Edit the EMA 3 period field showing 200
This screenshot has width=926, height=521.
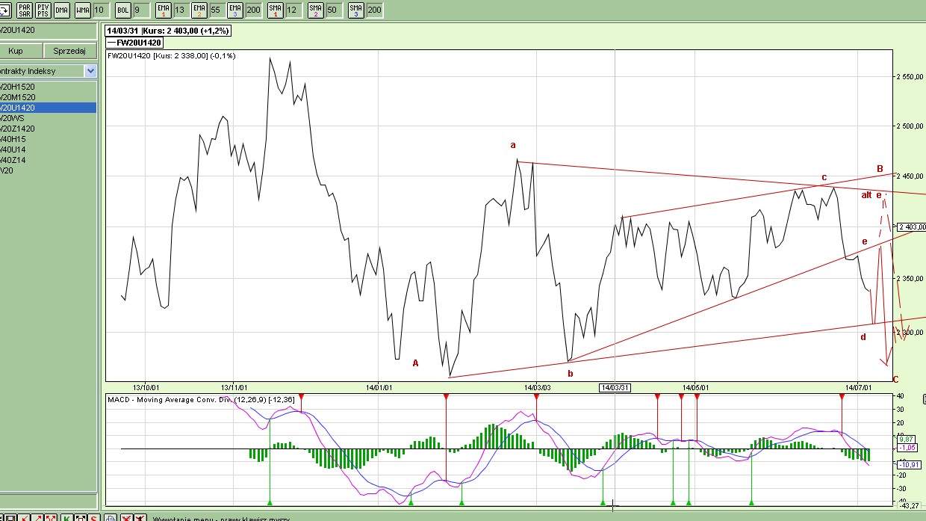[254, 10]
